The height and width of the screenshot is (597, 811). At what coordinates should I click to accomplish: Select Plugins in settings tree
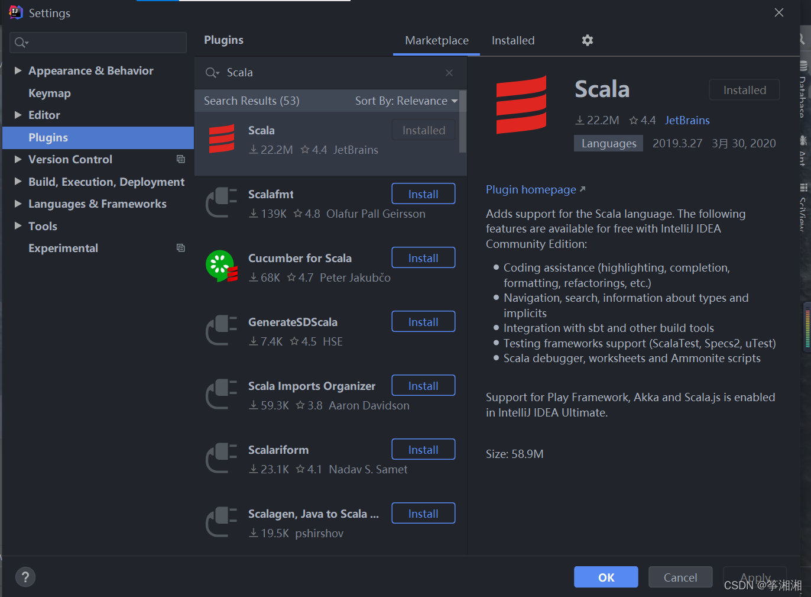click(98, 137)
